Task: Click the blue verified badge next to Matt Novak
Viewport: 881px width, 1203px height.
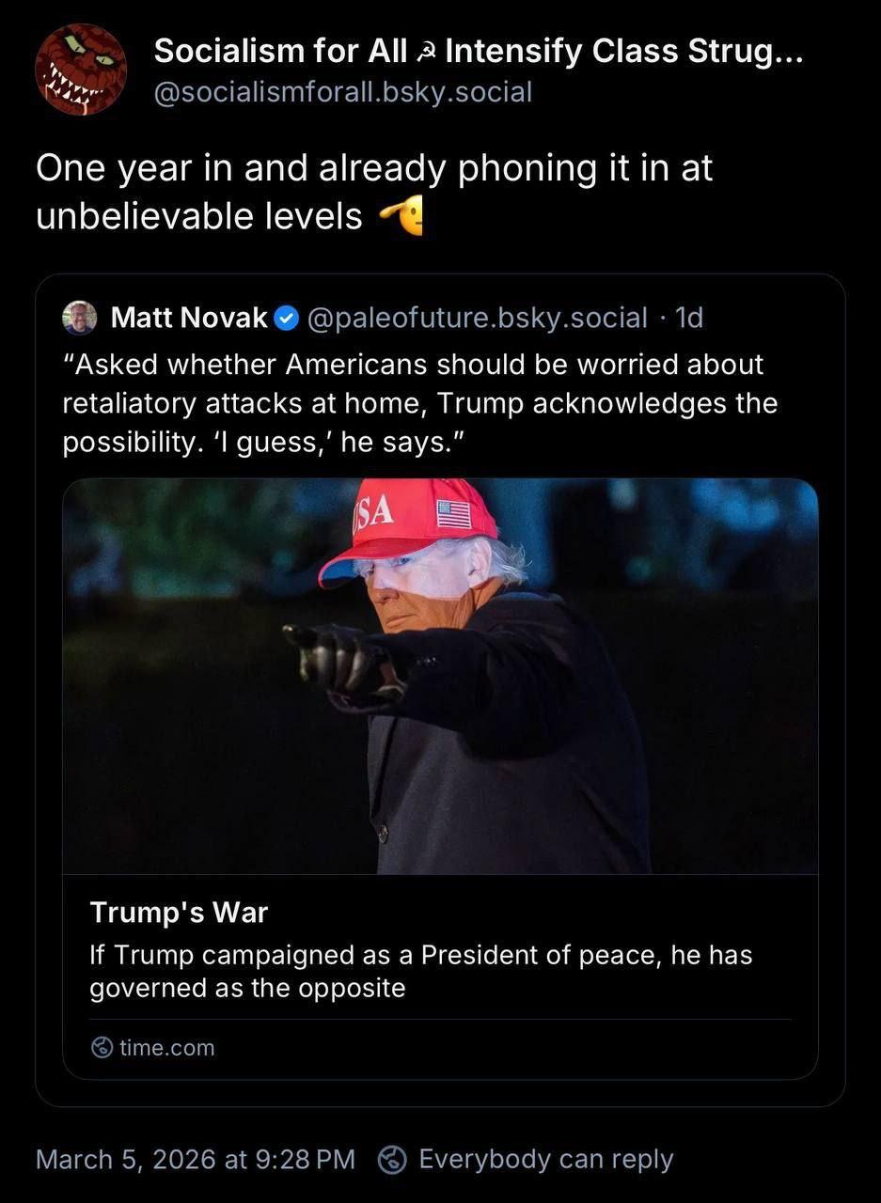Action: point(287,319)
